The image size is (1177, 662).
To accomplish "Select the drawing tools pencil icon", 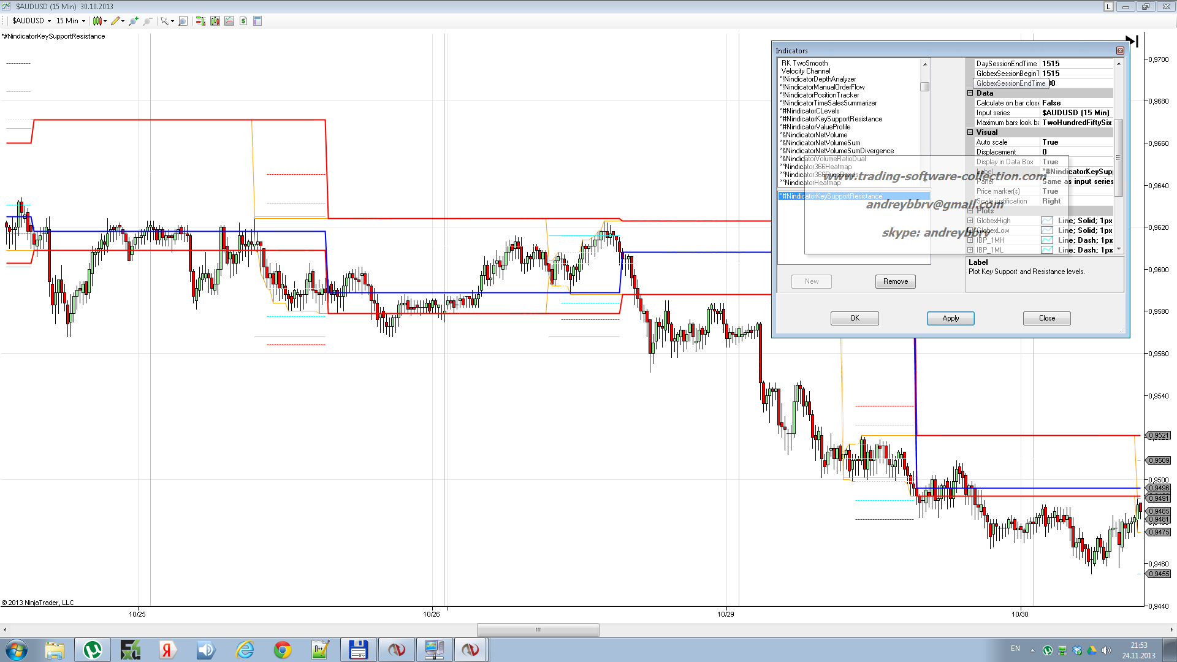I will click(x=115, y=21).
